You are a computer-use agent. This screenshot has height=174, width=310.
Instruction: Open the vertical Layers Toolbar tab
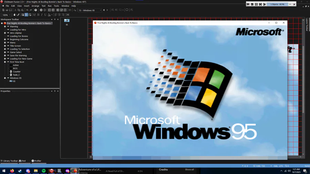tap(307, 24)
